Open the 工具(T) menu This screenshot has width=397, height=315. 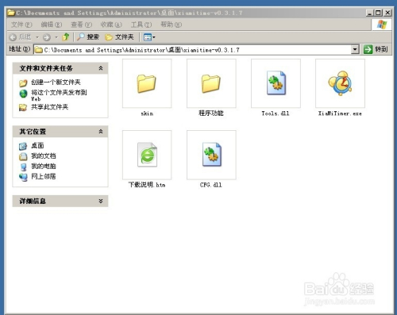click(x=141, y=25)
